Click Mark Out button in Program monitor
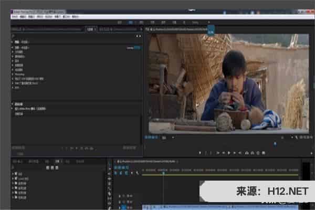The height and width of the screenshot is (210, 315). [211, 153]
